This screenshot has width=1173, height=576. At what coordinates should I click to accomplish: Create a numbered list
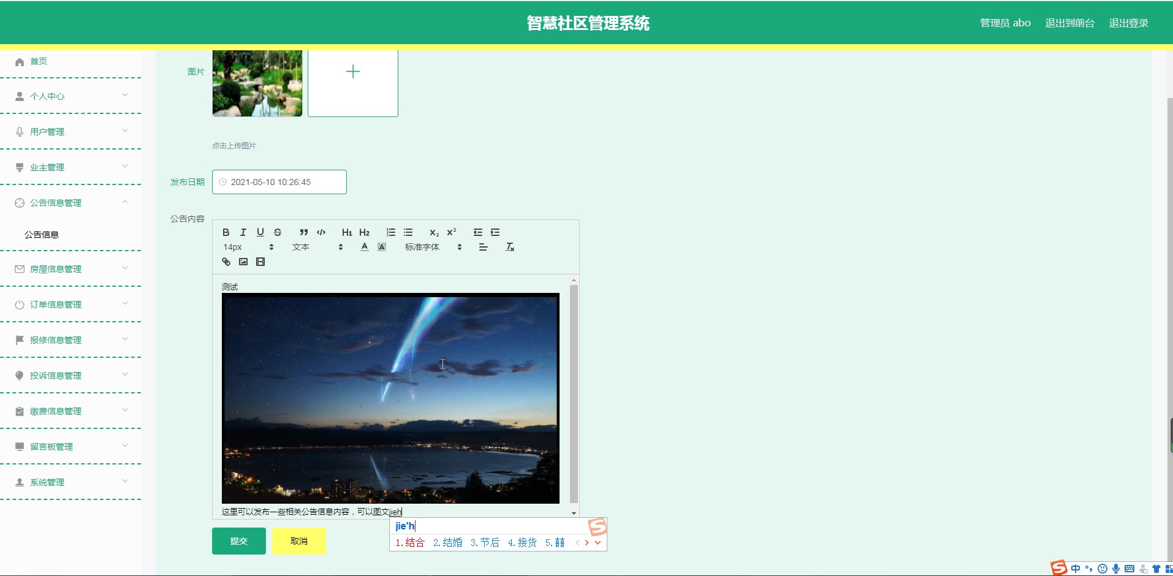pos(391,232)
